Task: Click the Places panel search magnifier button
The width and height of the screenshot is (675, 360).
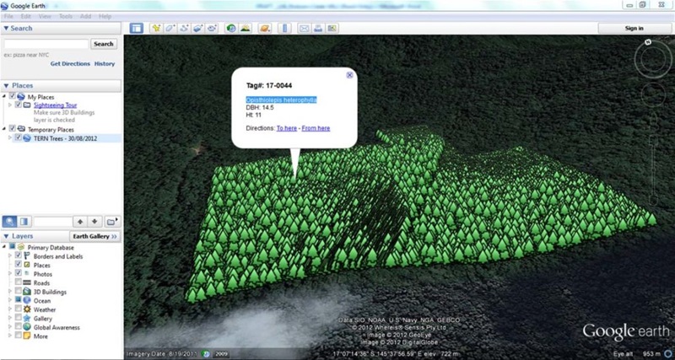Action: click(x=10, y=222)
